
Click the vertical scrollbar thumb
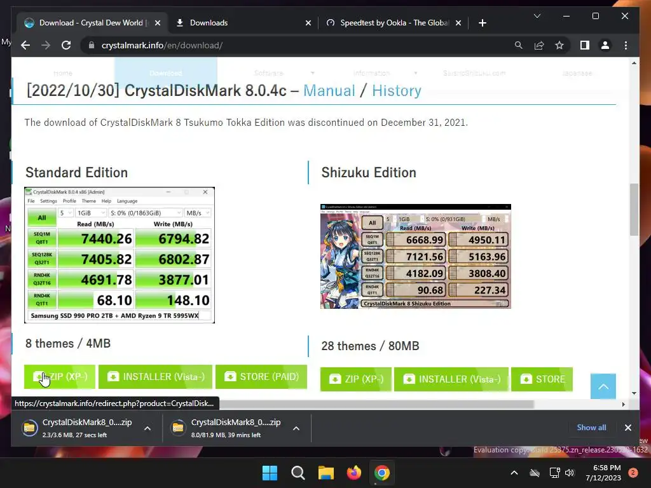click(x=634, y=210)
